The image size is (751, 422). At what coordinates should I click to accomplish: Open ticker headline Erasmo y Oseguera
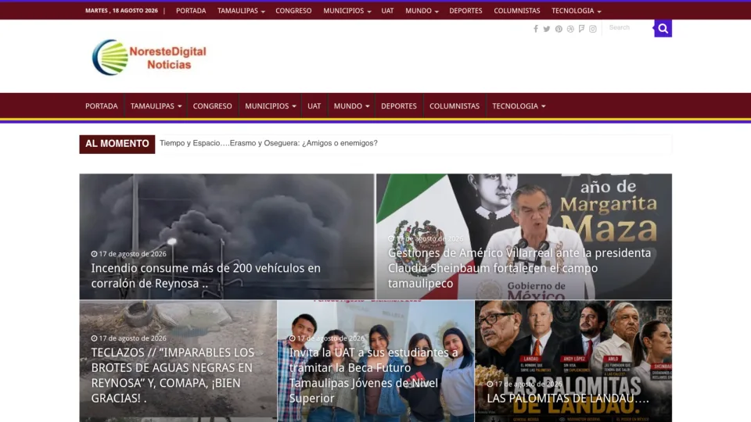coord(268,143)
